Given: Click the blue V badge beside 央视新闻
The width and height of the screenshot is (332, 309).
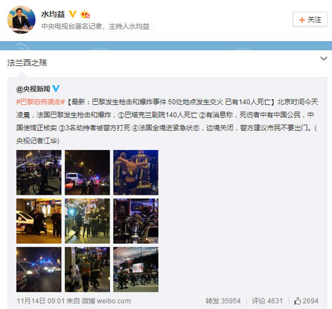Looking at the screenshot, I should click(x=56, y=88).
